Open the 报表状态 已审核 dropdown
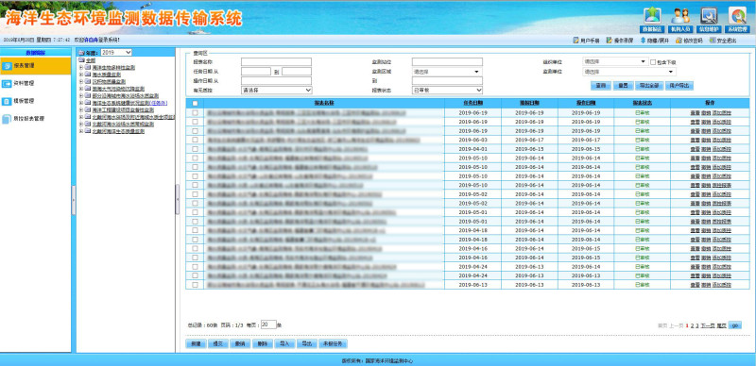Screen dimensions: 756x366 [x=447, y=90]
